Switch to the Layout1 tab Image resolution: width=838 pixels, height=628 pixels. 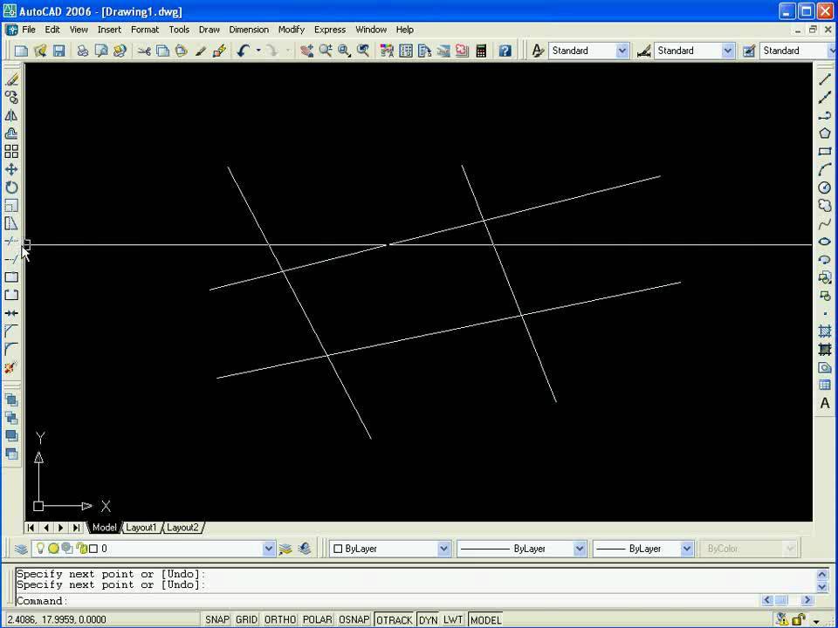[141, 528]
